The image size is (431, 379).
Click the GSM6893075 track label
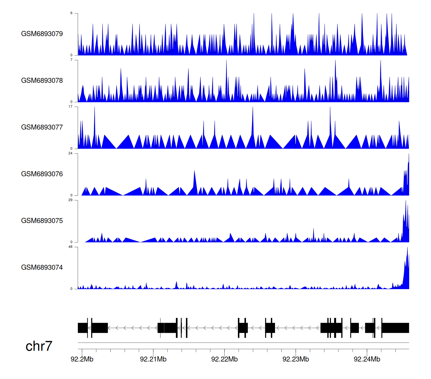click(42, 221)
